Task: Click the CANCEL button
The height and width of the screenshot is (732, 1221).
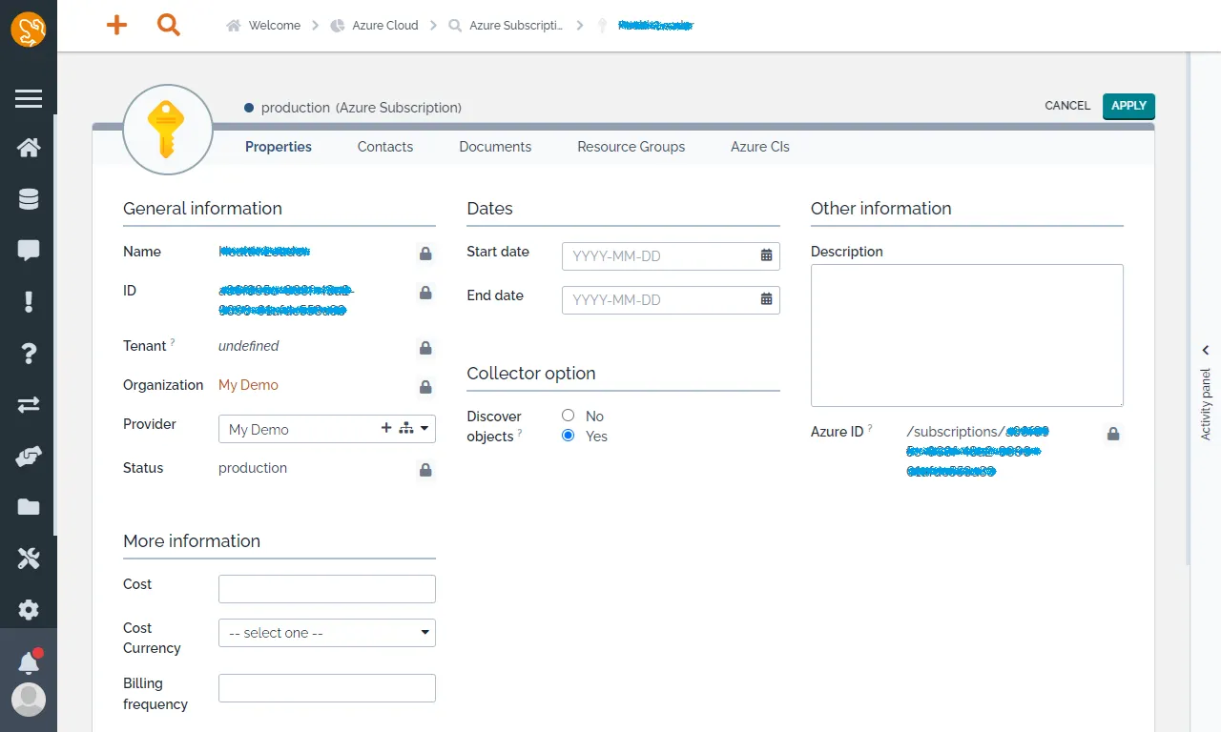Action: pos(1067,106)
